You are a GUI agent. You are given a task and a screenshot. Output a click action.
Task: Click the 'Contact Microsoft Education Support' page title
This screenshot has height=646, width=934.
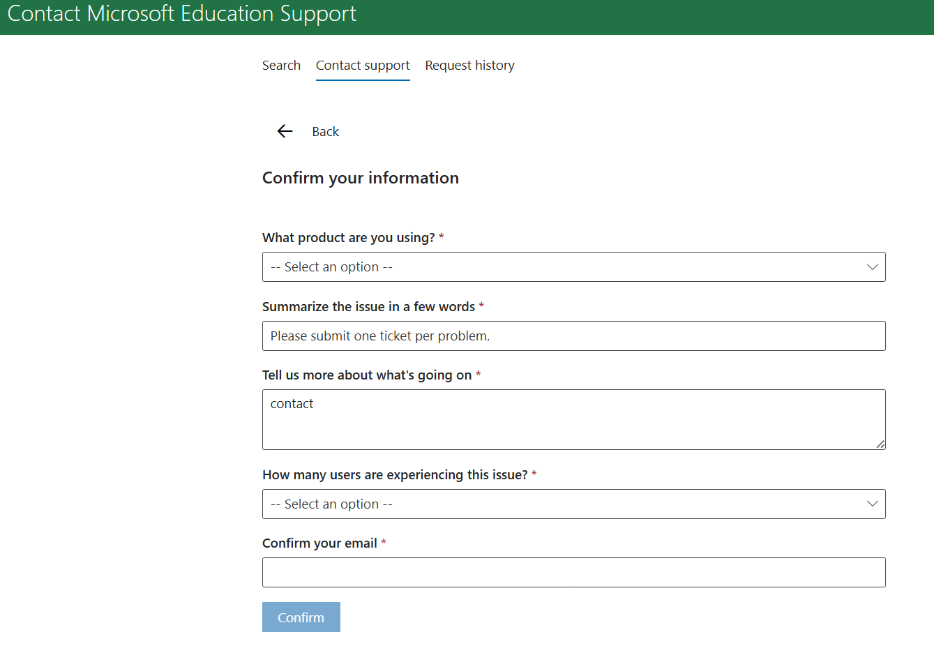point(182,14)
